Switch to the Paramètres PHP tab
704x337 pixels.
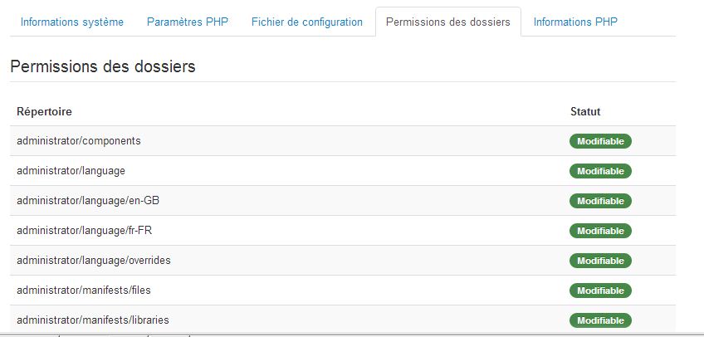pyautogui.click(x=188, y=22)
